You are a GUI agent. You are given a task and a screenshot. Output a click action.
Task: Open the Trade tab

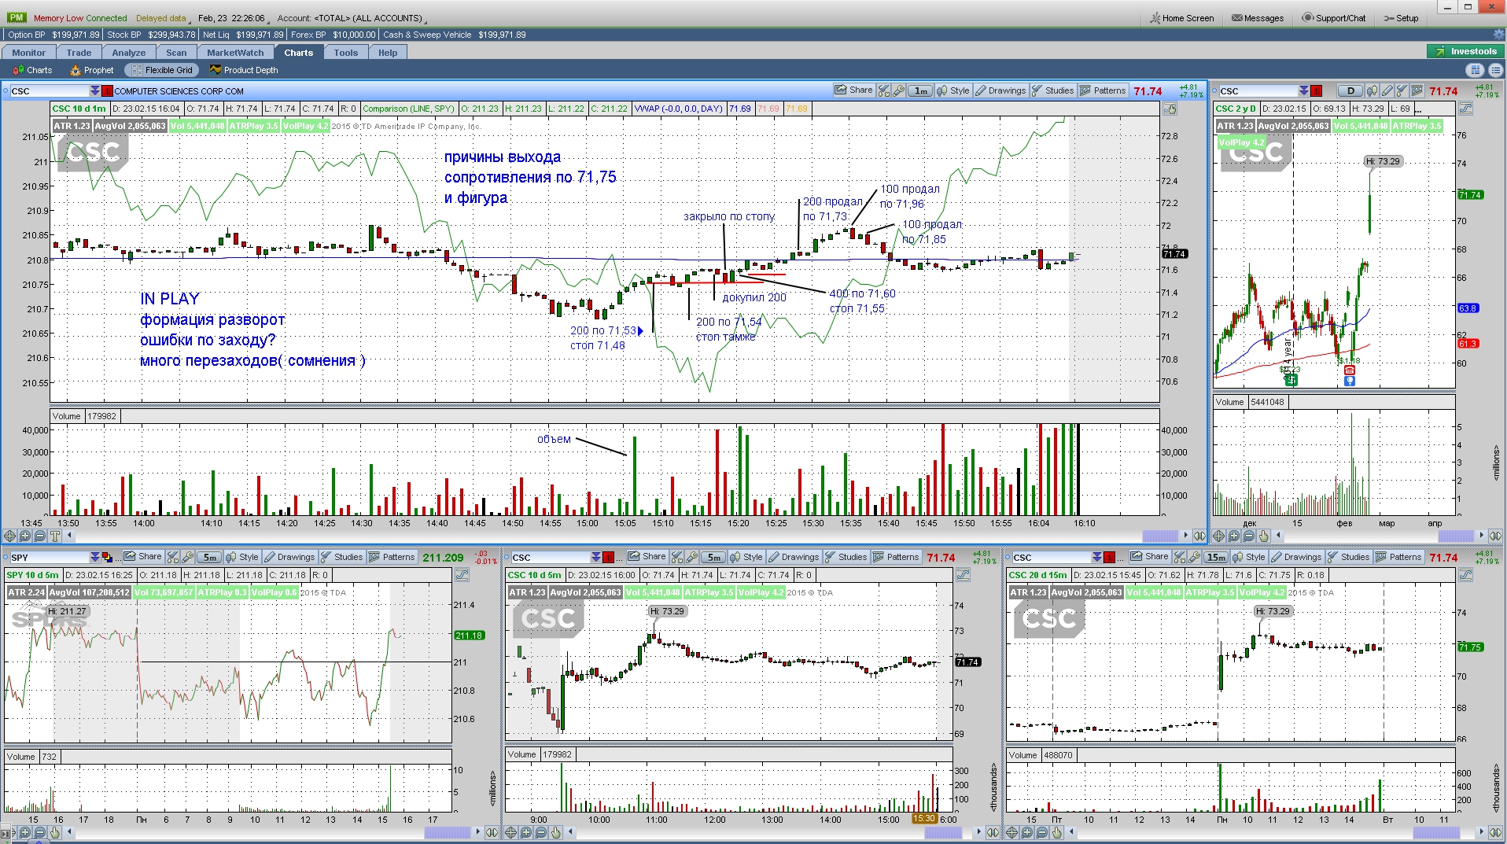(79, 53)
